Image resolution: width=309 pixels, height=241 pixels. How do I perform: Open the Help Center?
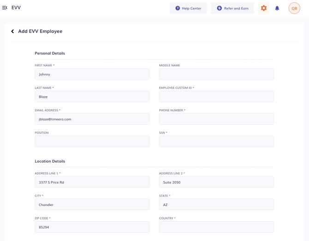(188, 8)
